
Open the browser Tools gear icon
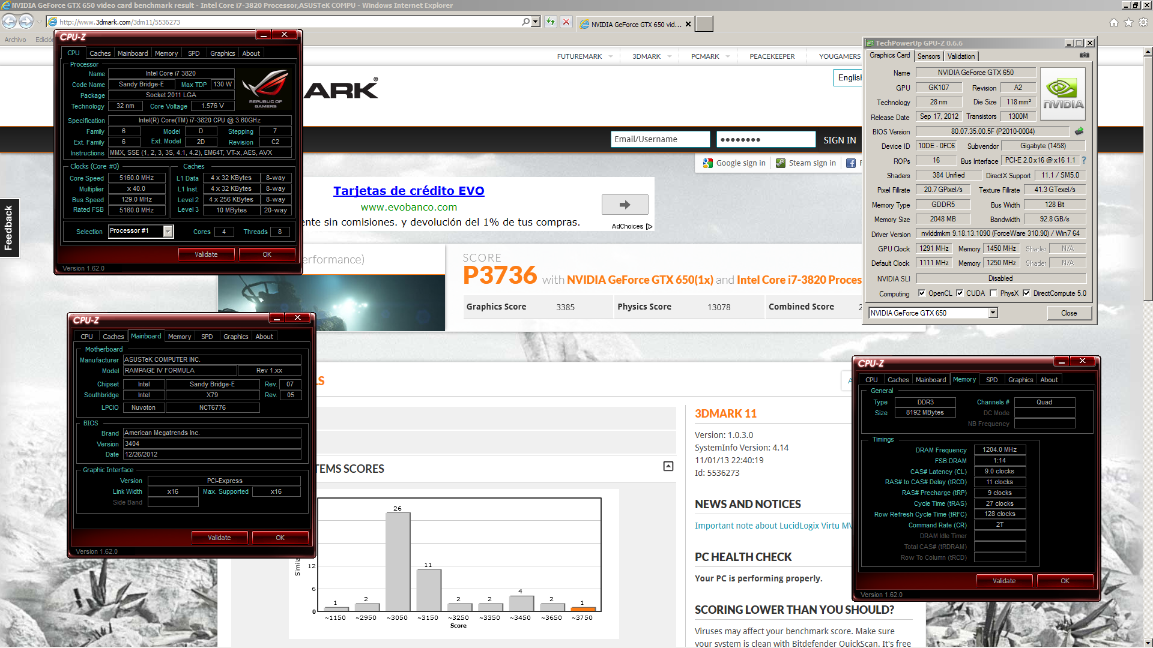(1143, 23)
